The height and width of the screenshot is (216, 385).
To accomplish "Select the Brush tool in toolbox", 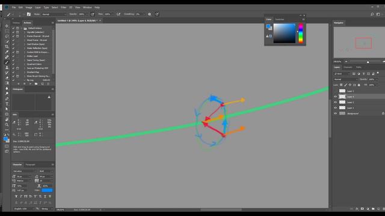I will pyautogui.click(x=7, y=62).
